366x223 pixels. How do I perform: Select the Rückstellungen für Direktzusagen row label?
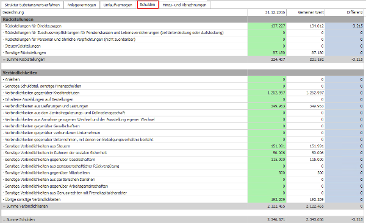click(x=33, y=26)
